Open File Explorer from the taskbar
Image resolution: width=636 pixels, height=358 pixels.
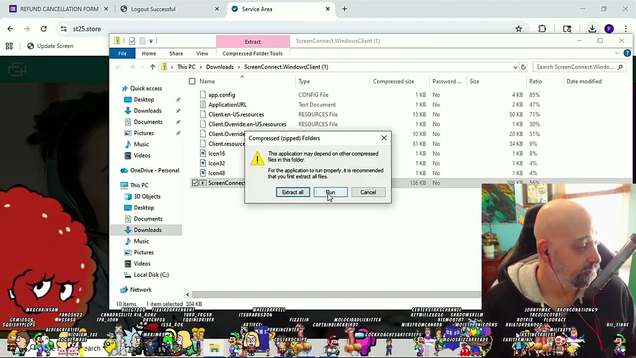tap(214, 348)
